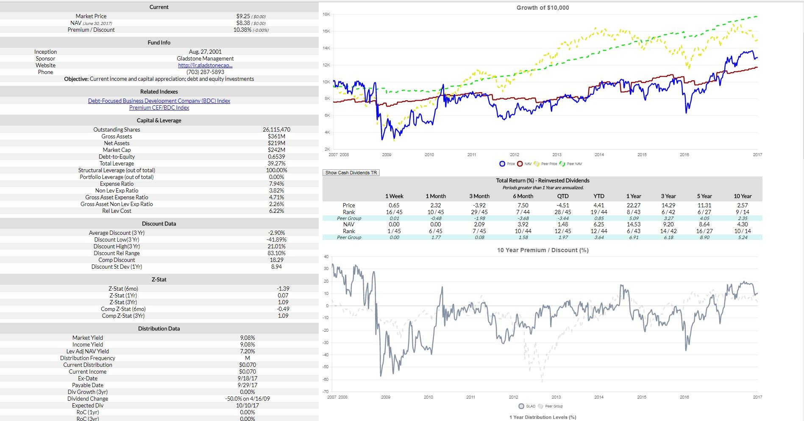The height and width of the screenshot is (421, 804).
Task: Hide the yellow Peer Price series via legend
Action: click(x=537, y=164)
